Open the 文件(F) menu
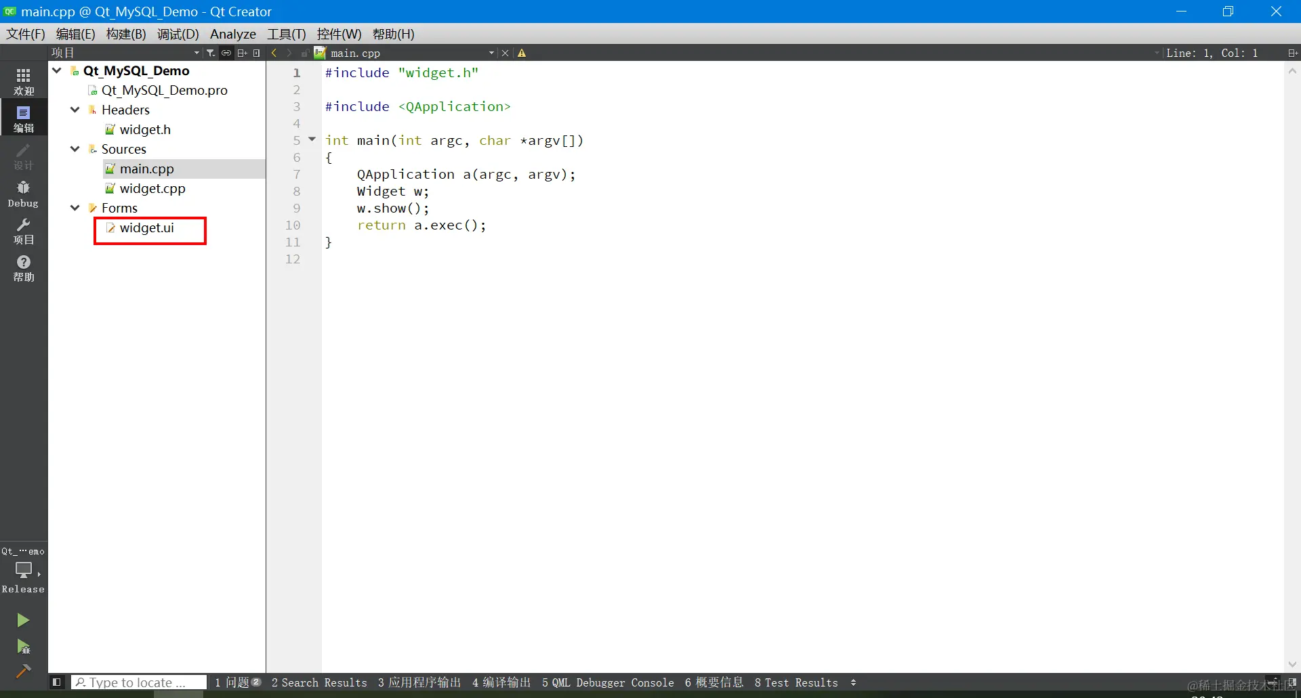The height and width of the screenshot is (698, 1301). pos(26,34)
